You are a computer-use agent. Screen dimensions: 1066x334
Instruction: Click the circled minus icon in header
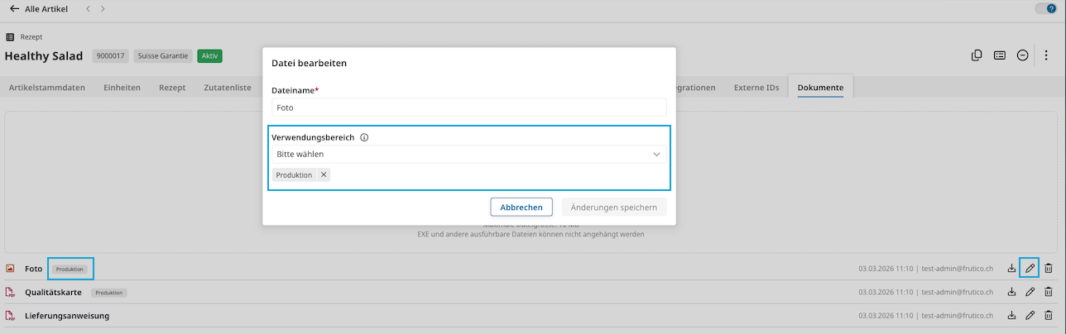[x=1023, y=55]
